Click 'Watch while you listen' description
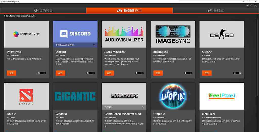 click(x=122, y=61)
